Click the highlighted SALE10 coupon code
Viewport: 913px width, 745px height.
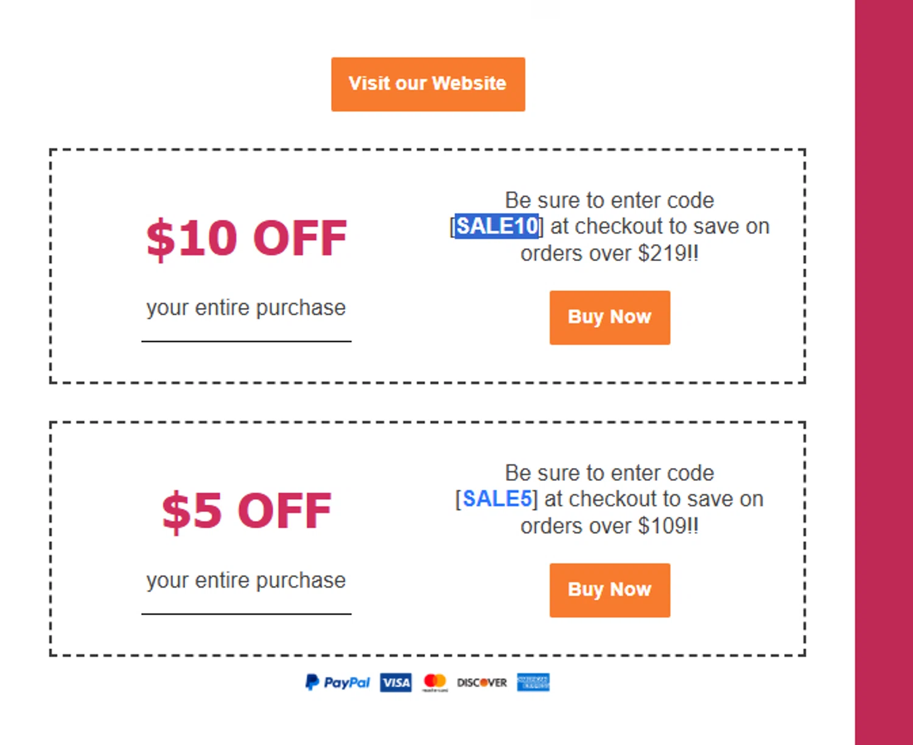point(497,226)
